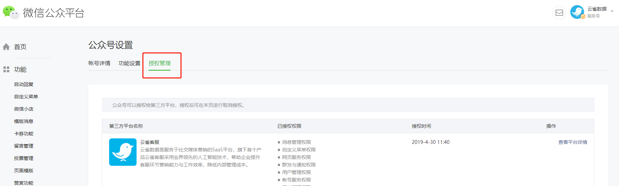The height and width of the screenshot is (186, 619).
Task: Open the mail notifications icon
Action: (559, 13)
